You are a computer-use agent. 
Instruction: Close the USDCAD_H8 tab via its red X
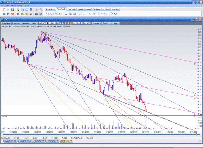(33, 141)
